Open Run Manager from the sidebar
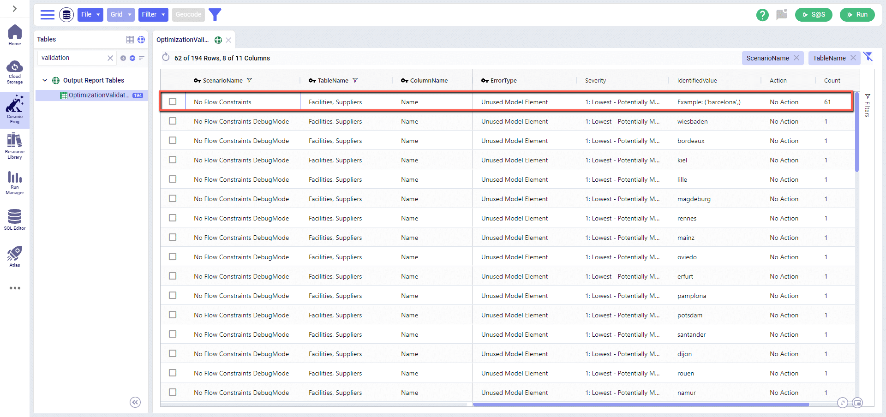 15,183
